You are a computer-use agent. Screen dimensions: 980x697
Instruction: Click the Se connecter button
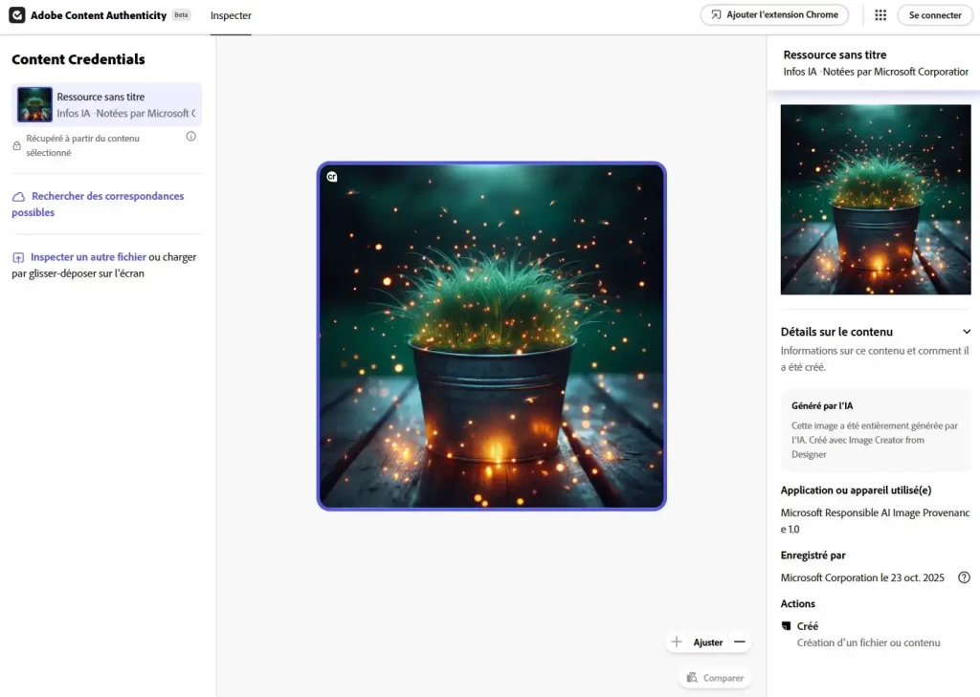935,15
